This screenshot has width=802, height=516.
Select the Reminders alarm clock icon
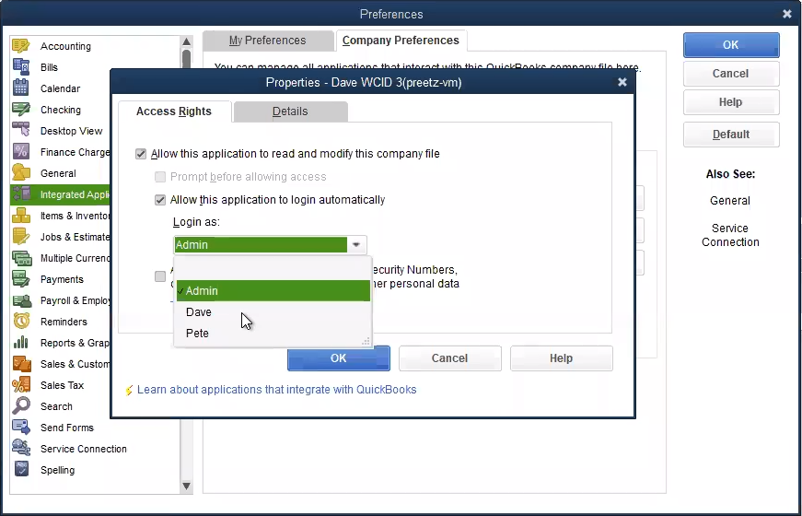point(21,322)
